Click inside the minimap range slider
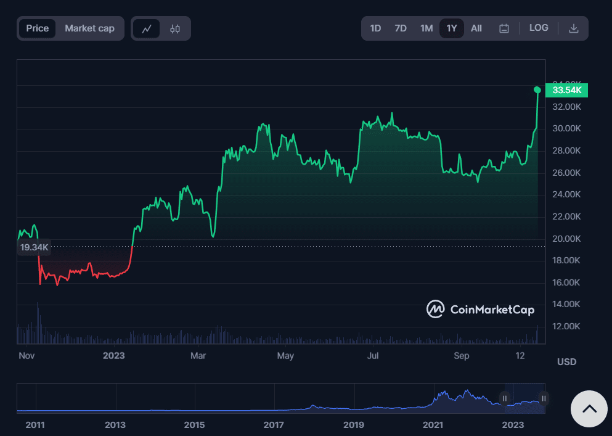 point(524,398)
